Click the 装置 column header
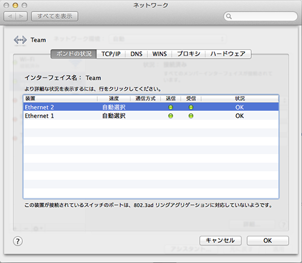Screen dimensions: 302x263 60,99
